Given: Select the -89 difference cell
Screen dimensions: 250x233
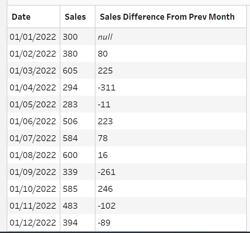Looking at the screenshot, I should point(105,223).
